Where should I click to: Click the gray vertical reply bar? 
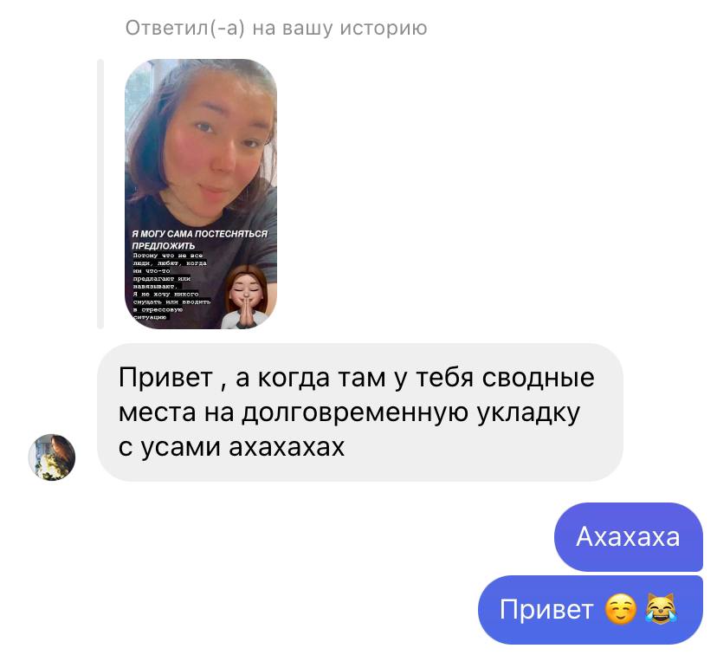[x=100, y=194]
